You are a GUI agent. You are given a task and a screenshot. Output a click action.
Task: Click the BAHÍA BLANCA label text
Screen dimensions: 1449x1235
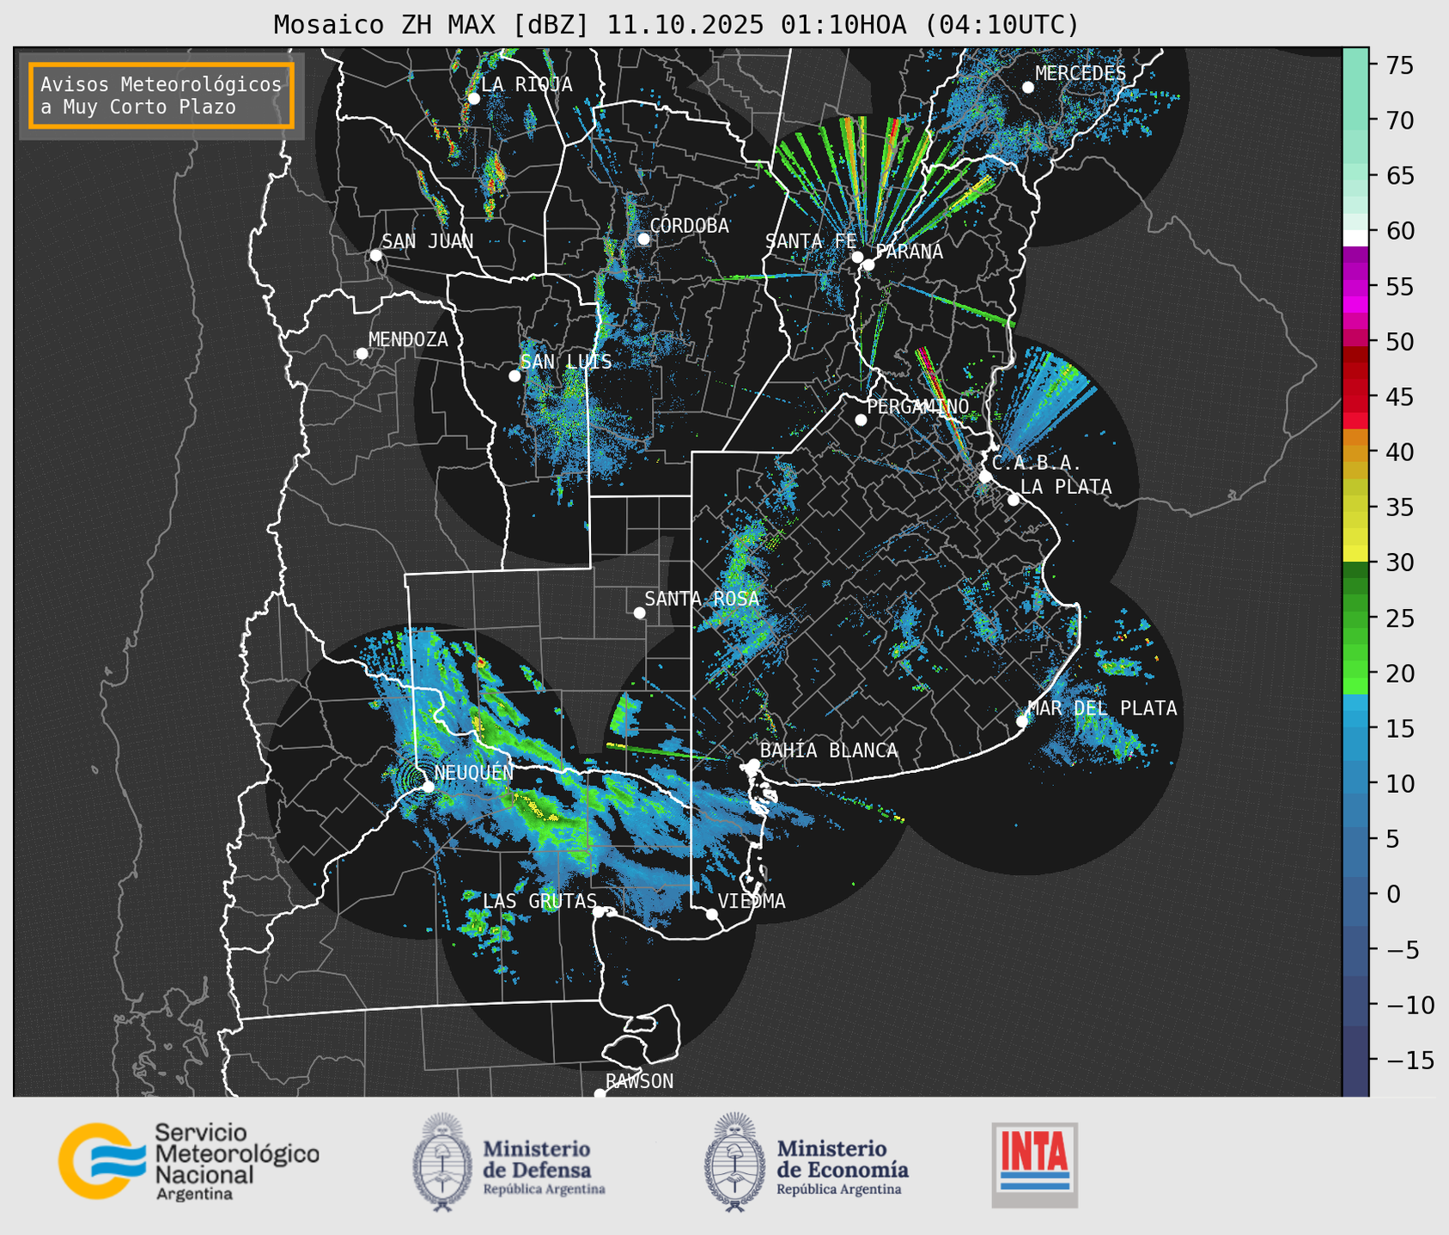[829, 751]
